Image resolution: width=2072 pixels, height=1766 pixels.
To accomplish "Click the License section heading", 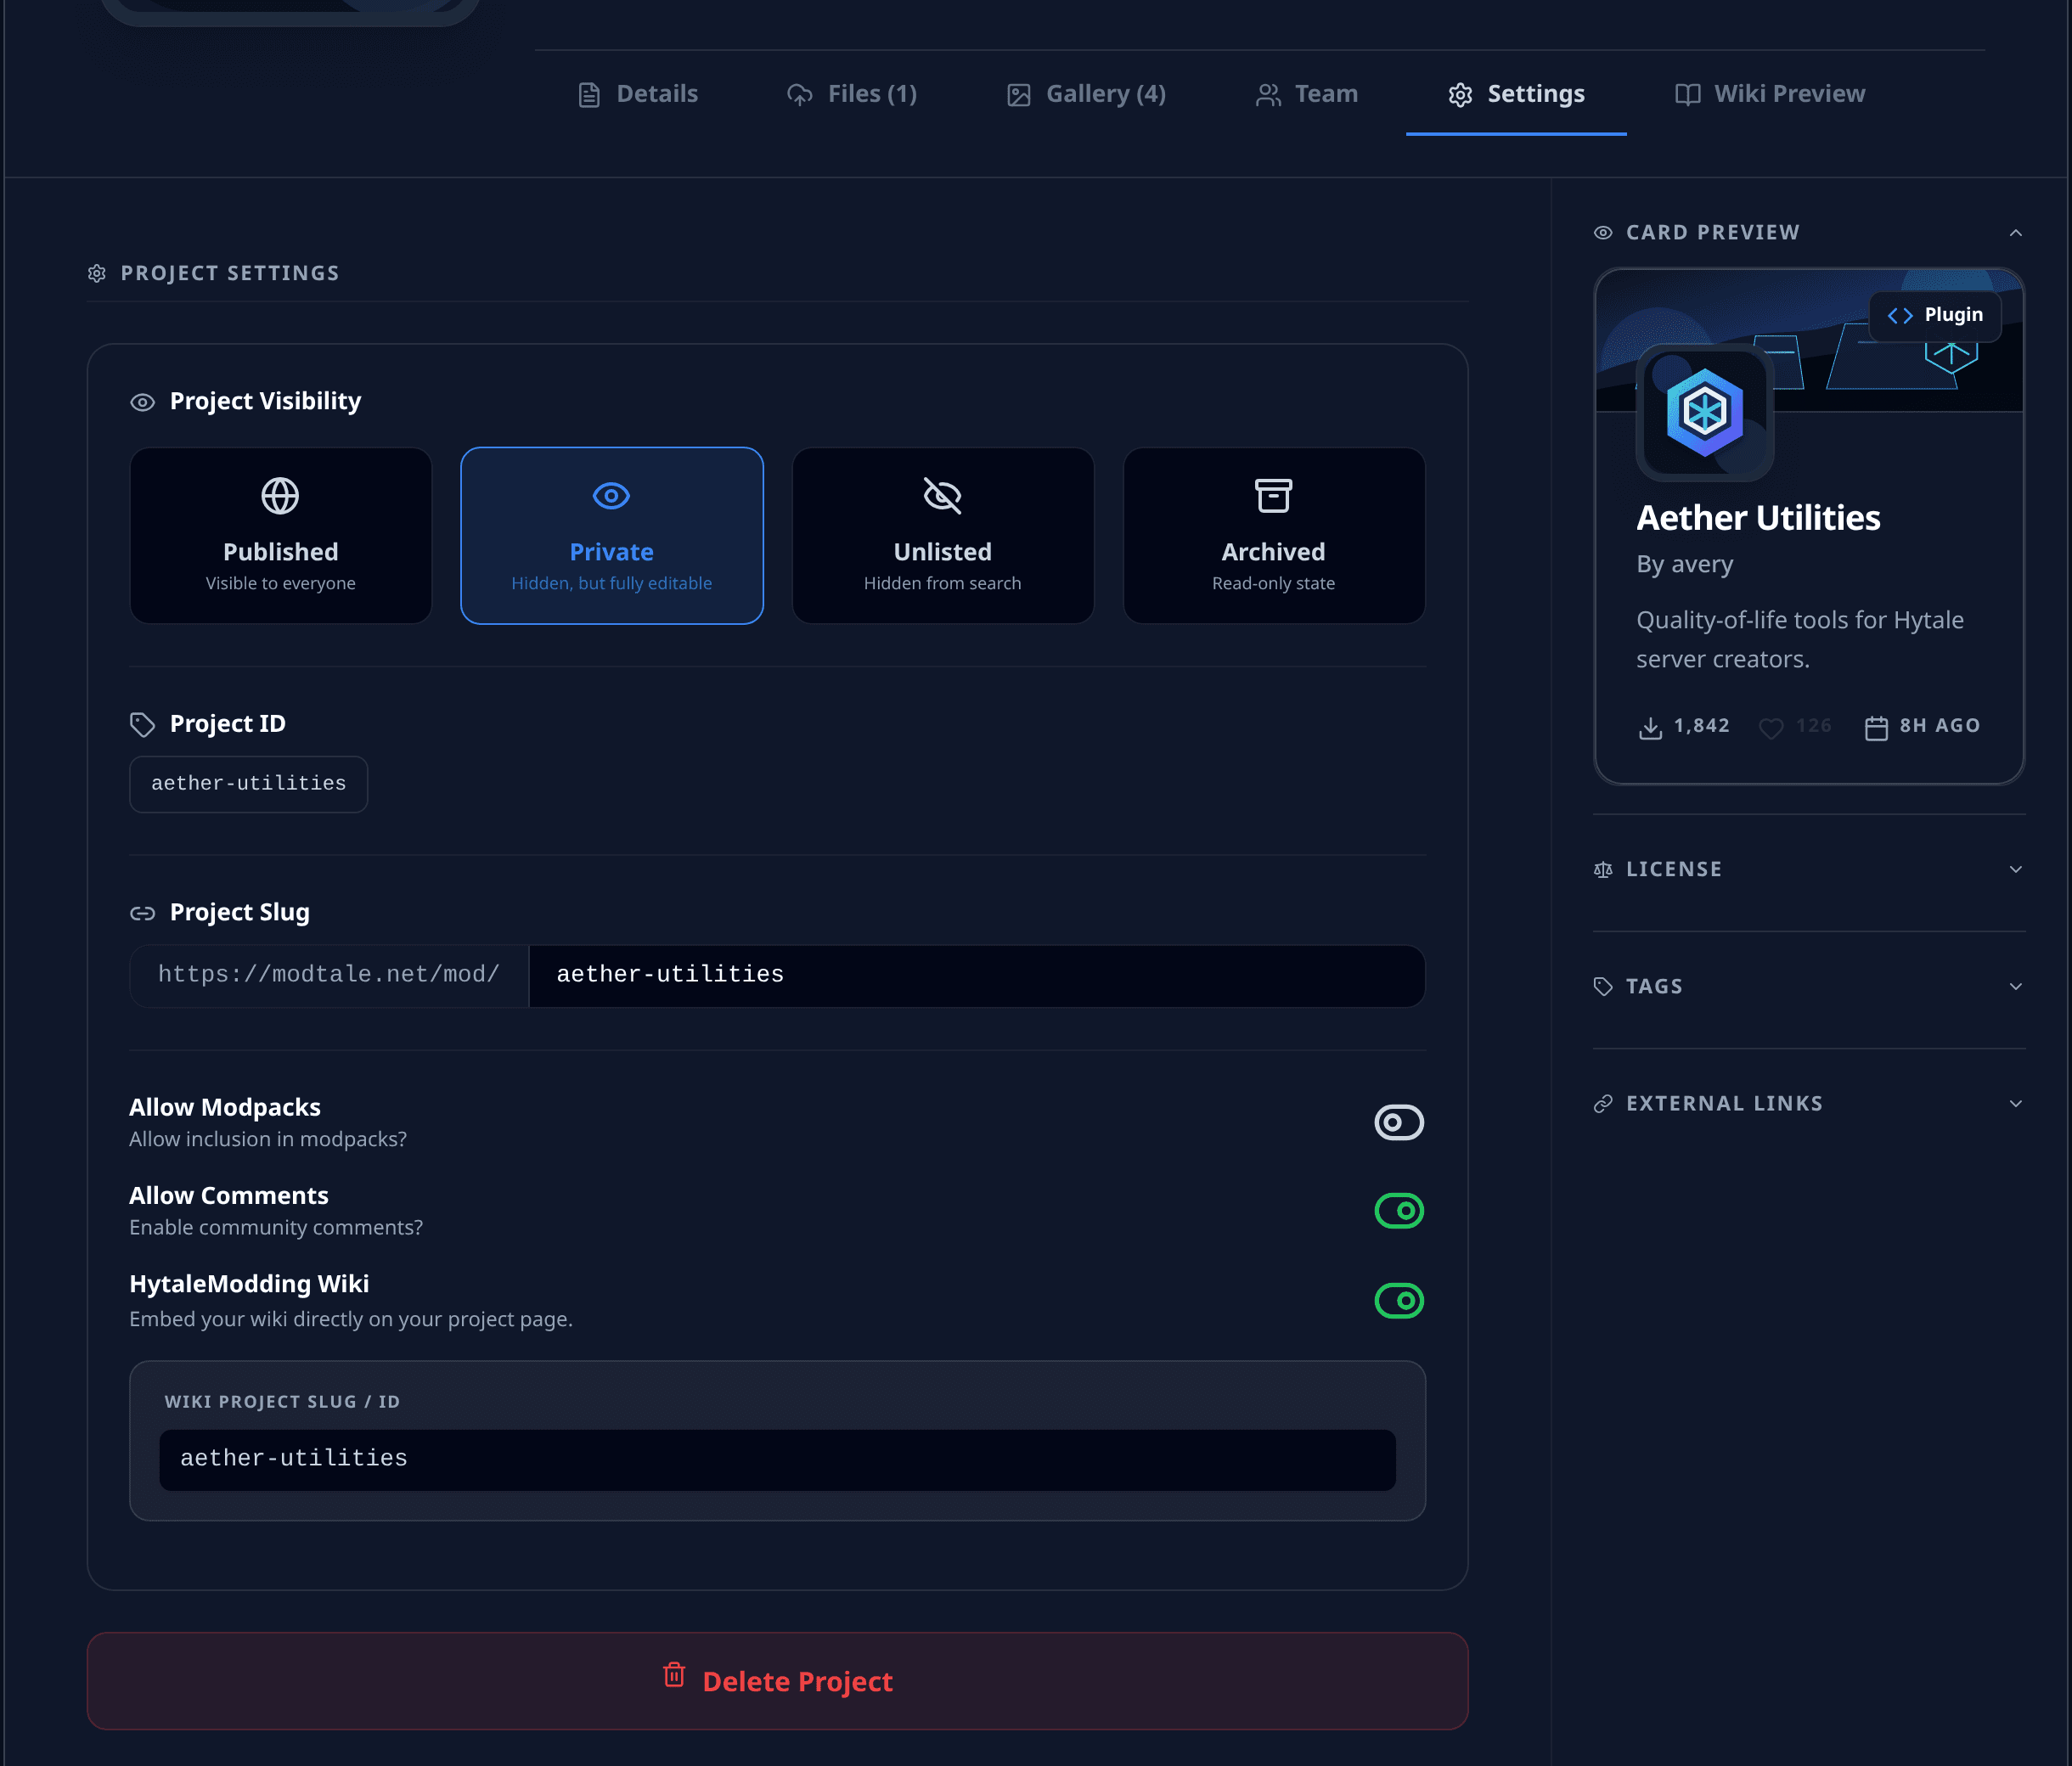I will click(x=1674, y=870).
